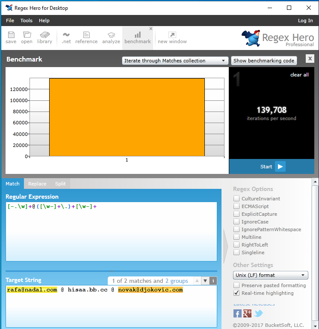Viewport: 319px width, 329px height.
Task: Click the .net code generator icon
Action: (x=66, y=38)
